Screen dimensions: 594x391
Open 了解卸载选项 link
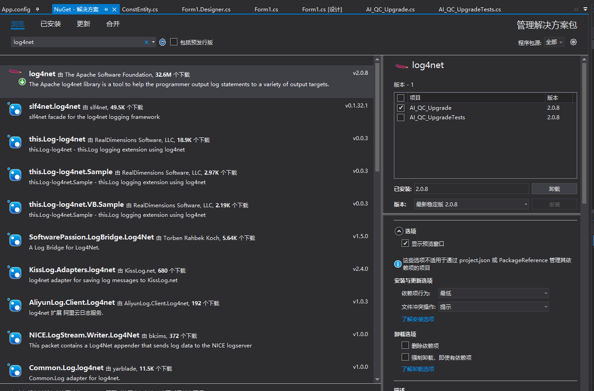[418, 369]
